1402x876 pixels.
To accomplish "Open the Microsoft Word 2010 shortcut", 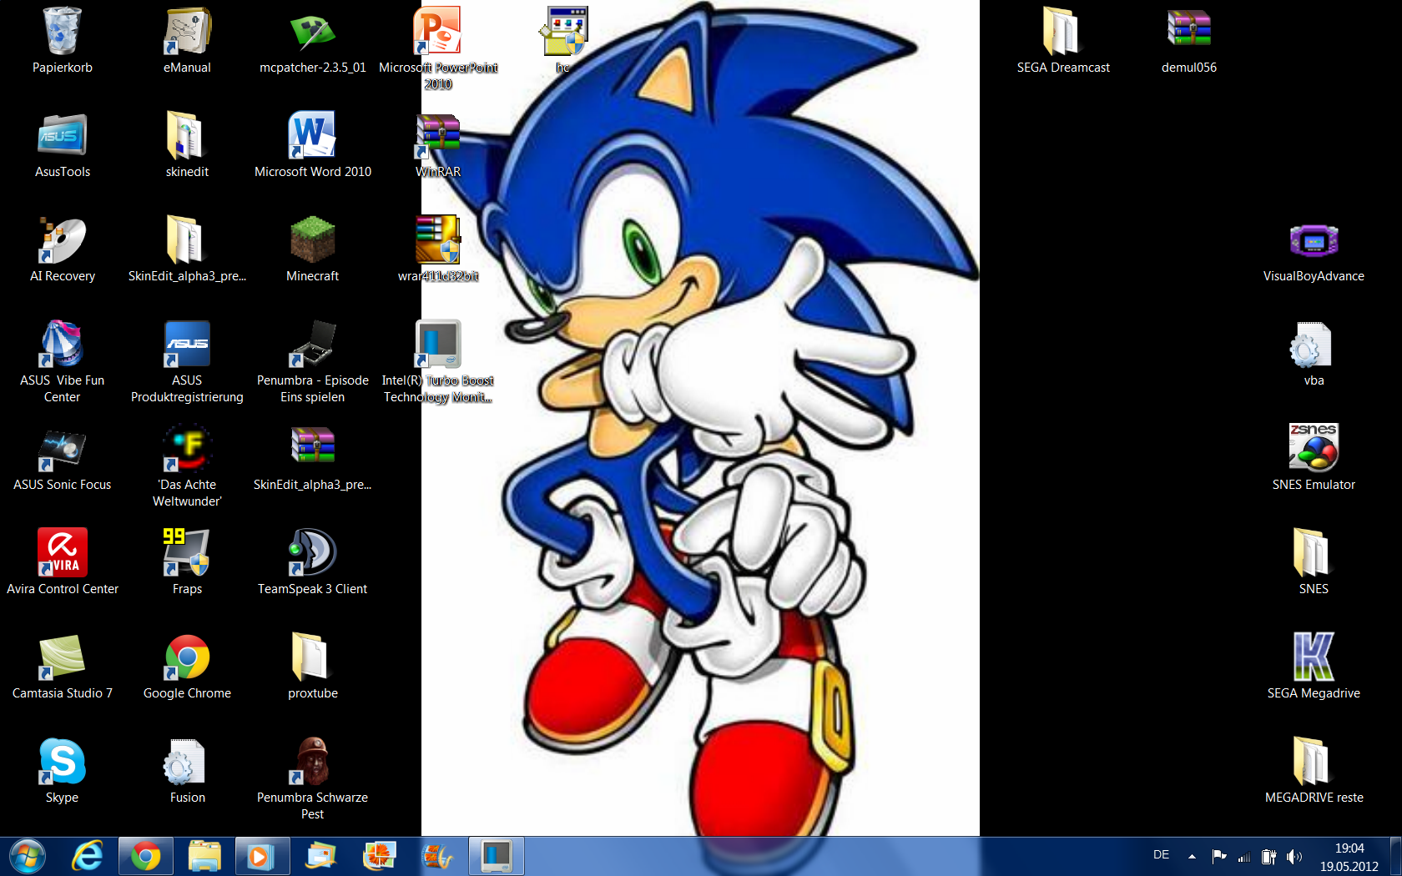I will tap(312, 136).
